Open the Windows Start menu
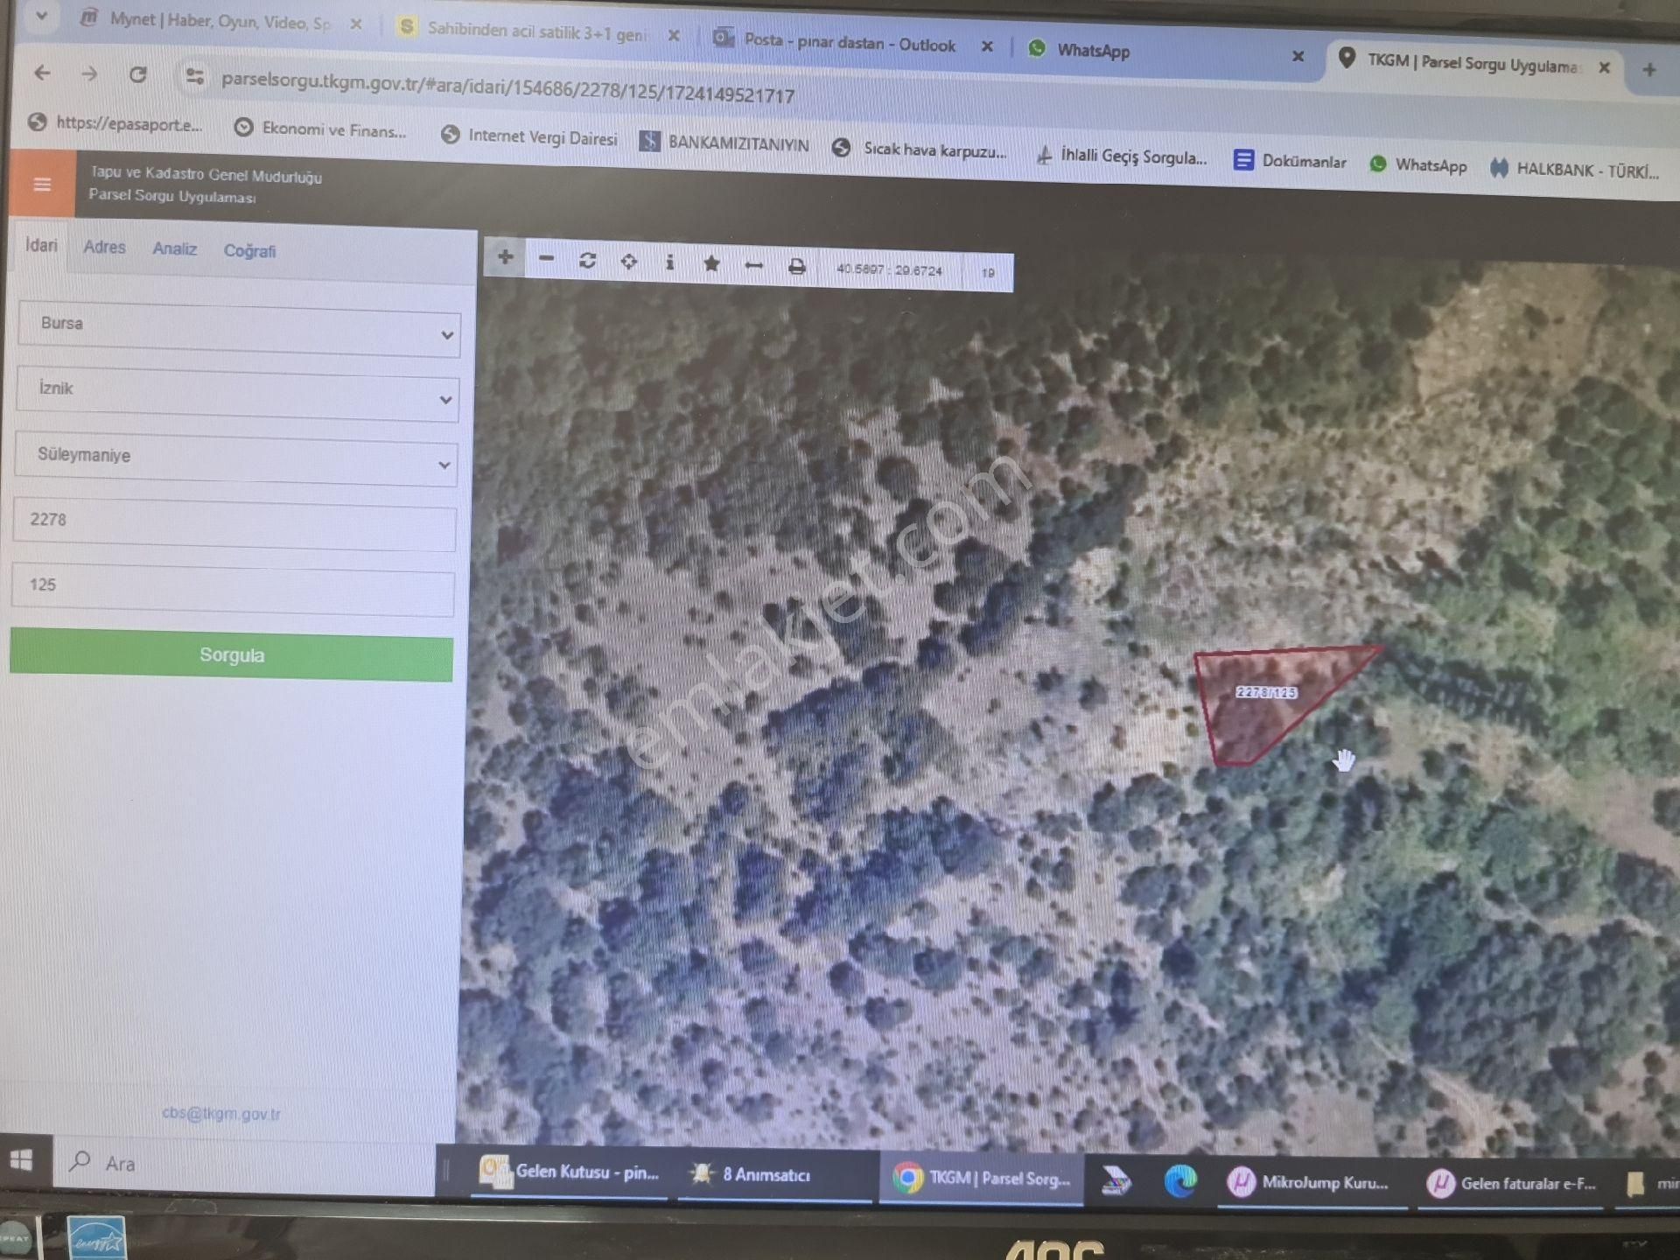Screen dimensions: 1680x1260 tap(22, 1160)
